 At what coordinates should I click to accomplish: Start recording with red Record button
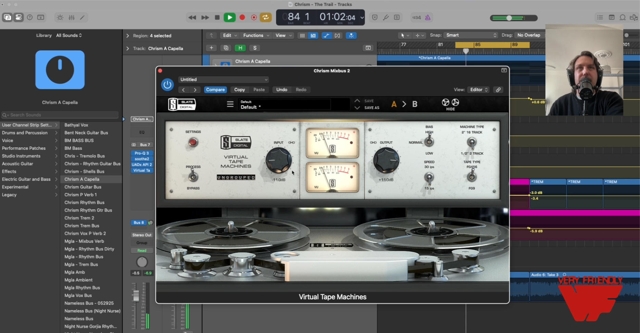tap(242, 17)
